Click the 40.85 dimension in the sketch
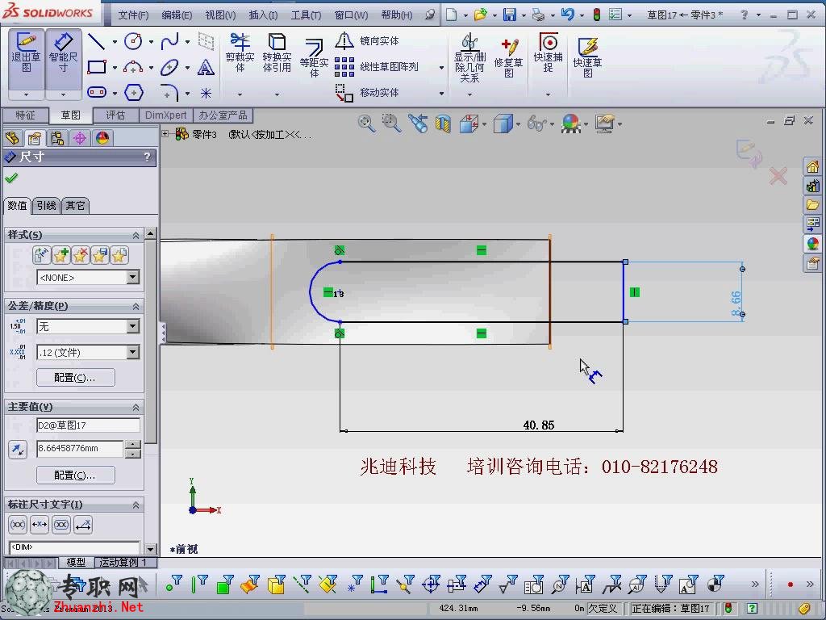Viewport: 826px width, 620px height. point(538,425)
